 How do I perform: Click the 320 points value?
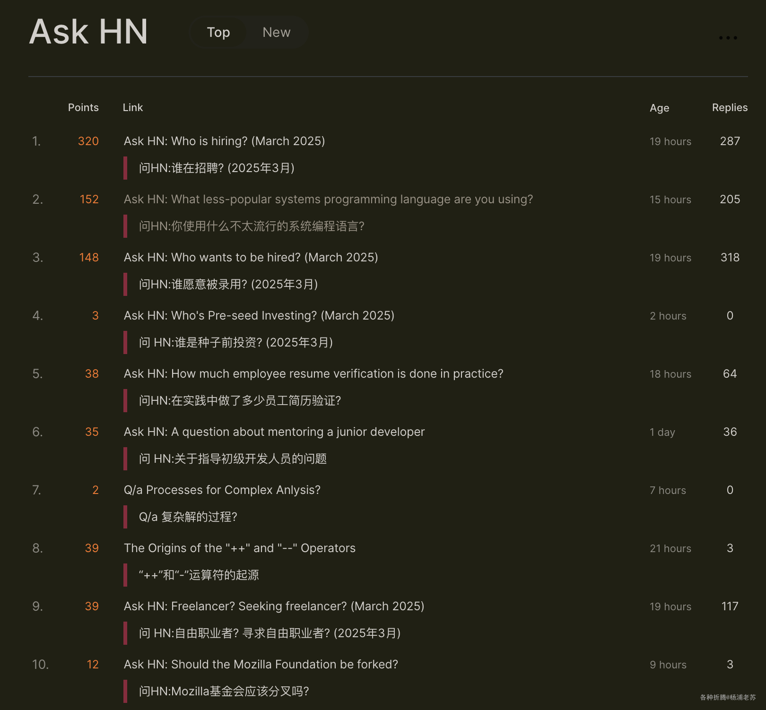[88, 141]
